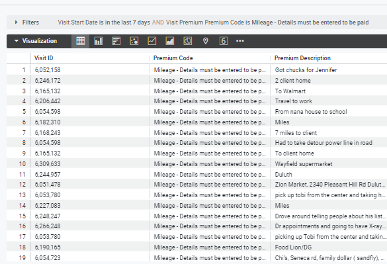
Task: Select the single value visualization icon
Action: tap(224, 41)
